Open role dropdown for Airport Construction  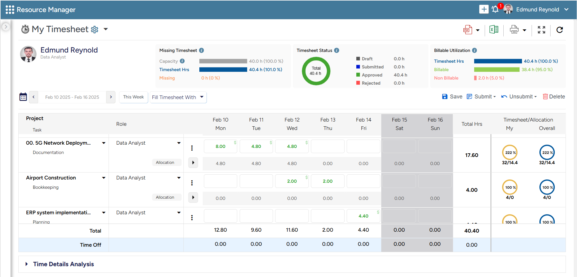(179, 178)
